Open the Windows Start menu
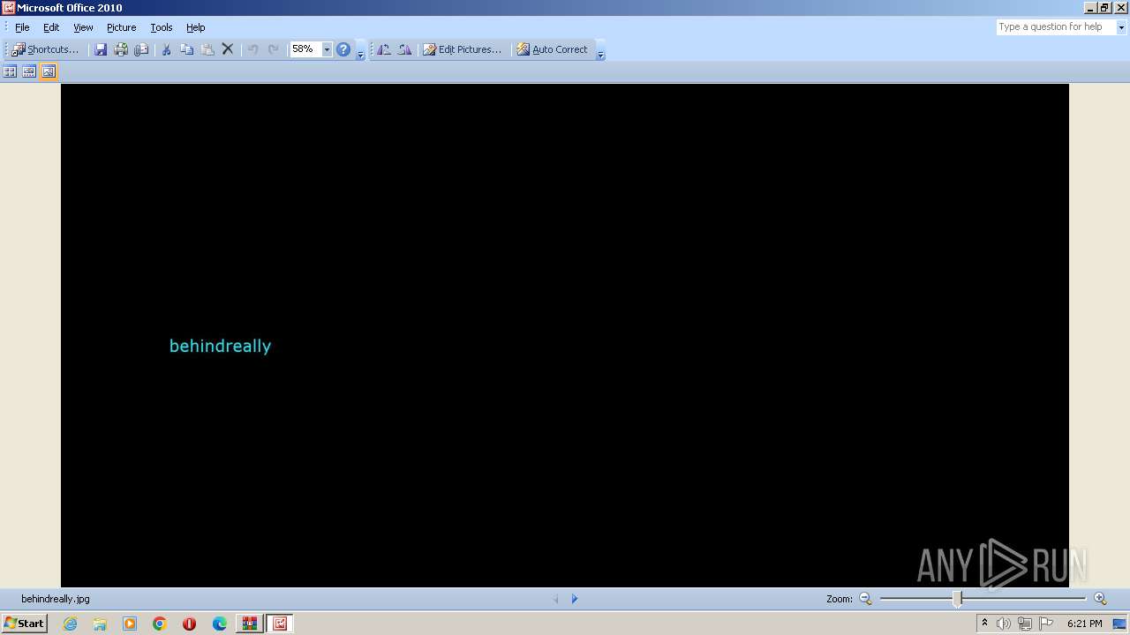Viewport: 1130px width, 635px height. (x=24, y=624)
